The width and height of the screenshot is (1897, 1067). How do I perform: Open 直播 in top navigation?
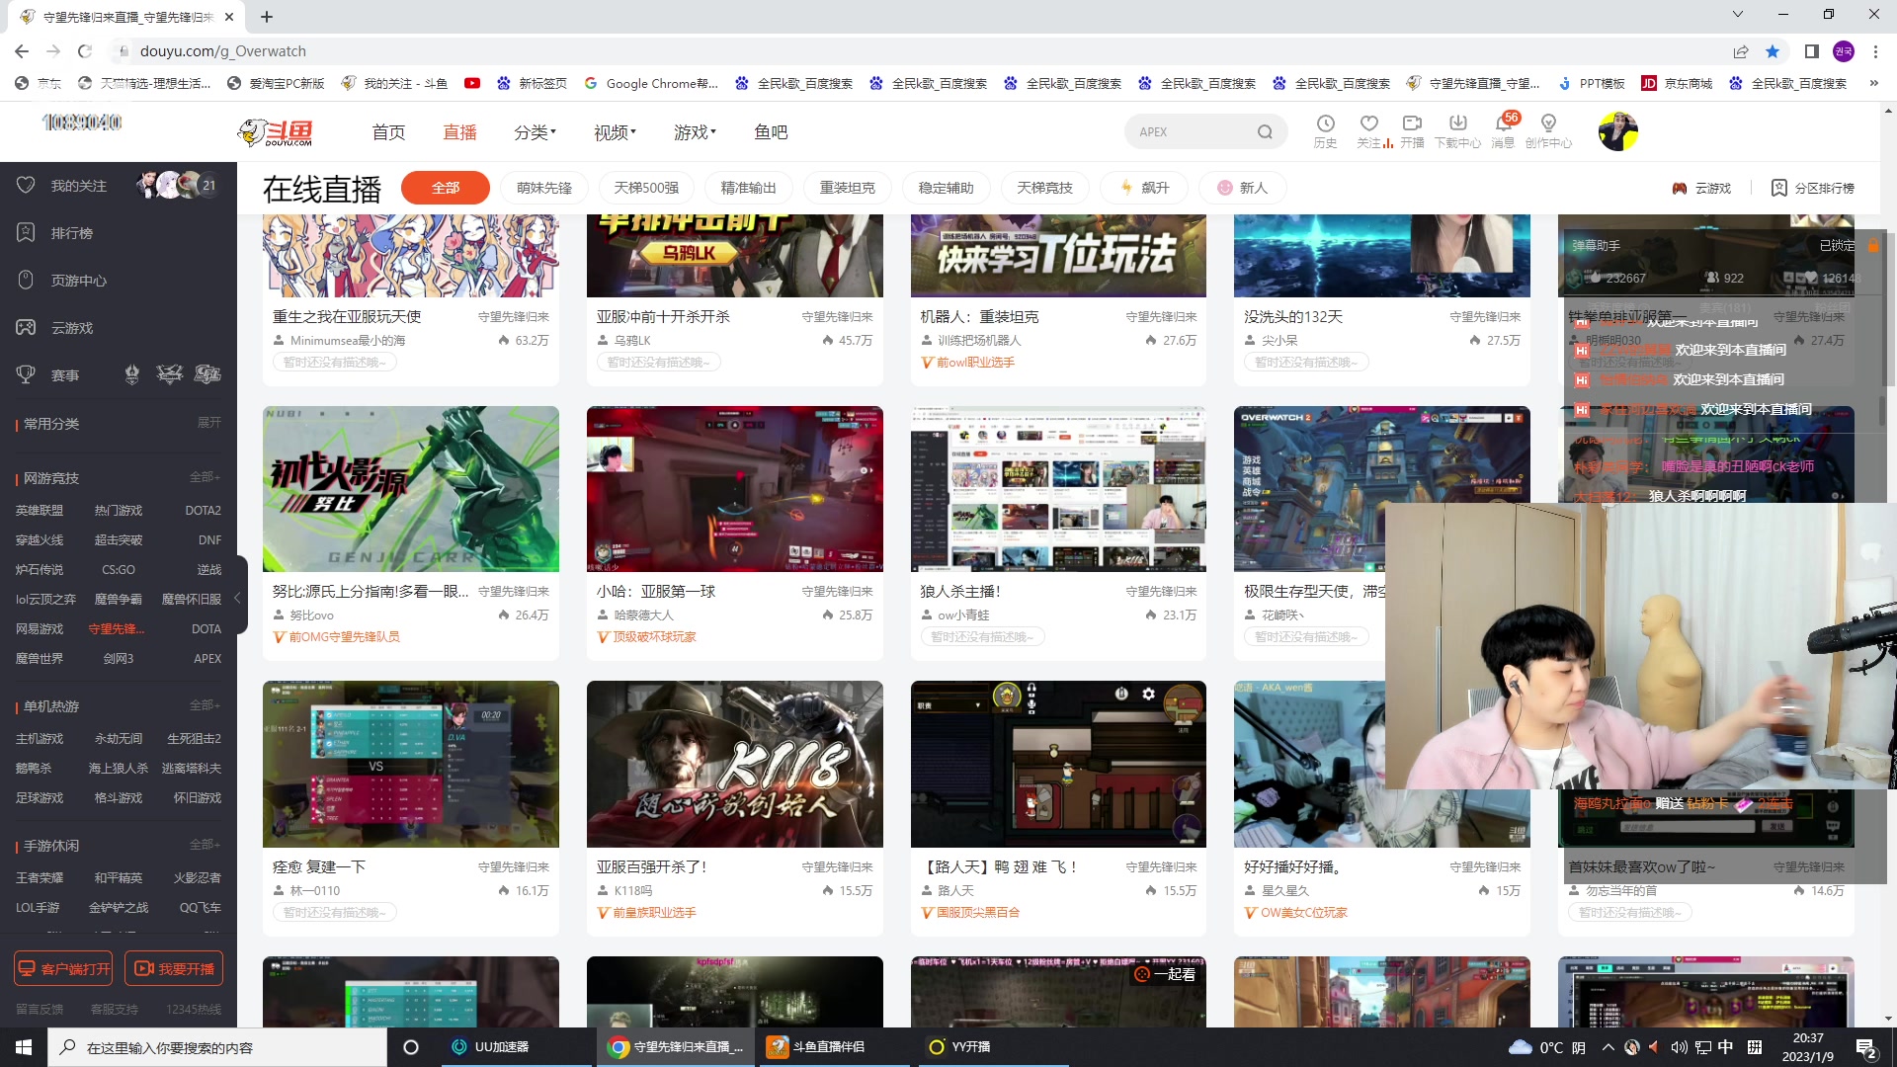click(x=459, y=131)
